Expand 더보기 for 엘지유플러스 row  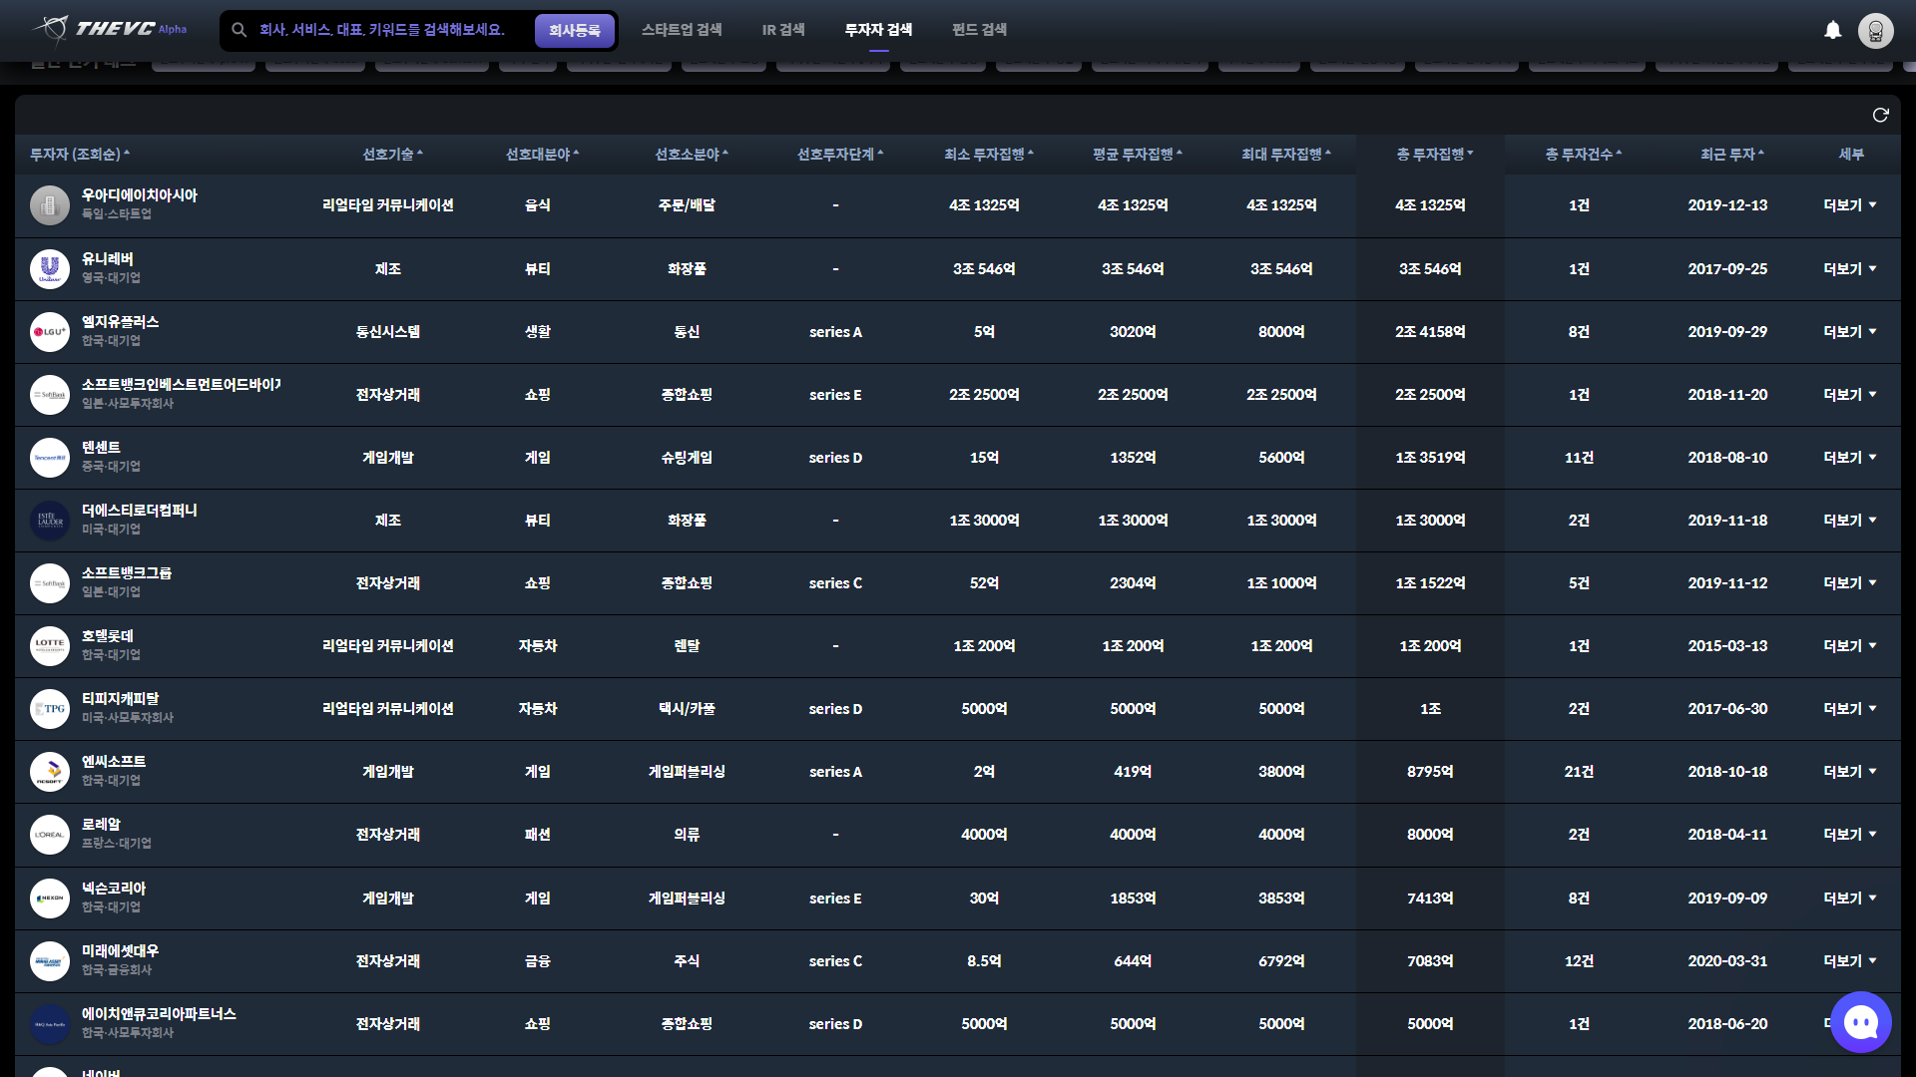[1849, 332]
